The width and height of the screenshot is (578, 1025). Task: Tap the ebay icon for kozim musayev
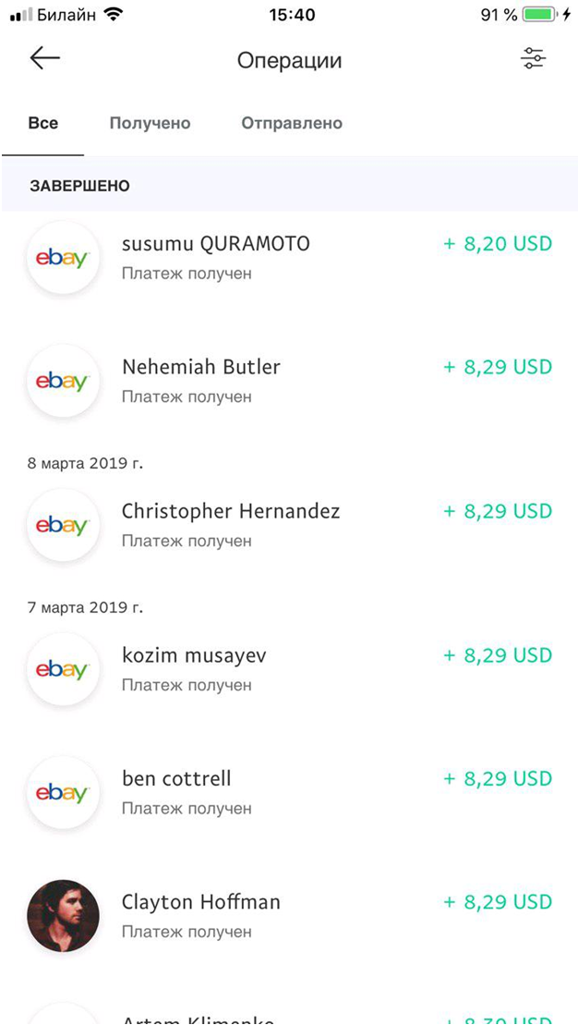tap(63, 669)
